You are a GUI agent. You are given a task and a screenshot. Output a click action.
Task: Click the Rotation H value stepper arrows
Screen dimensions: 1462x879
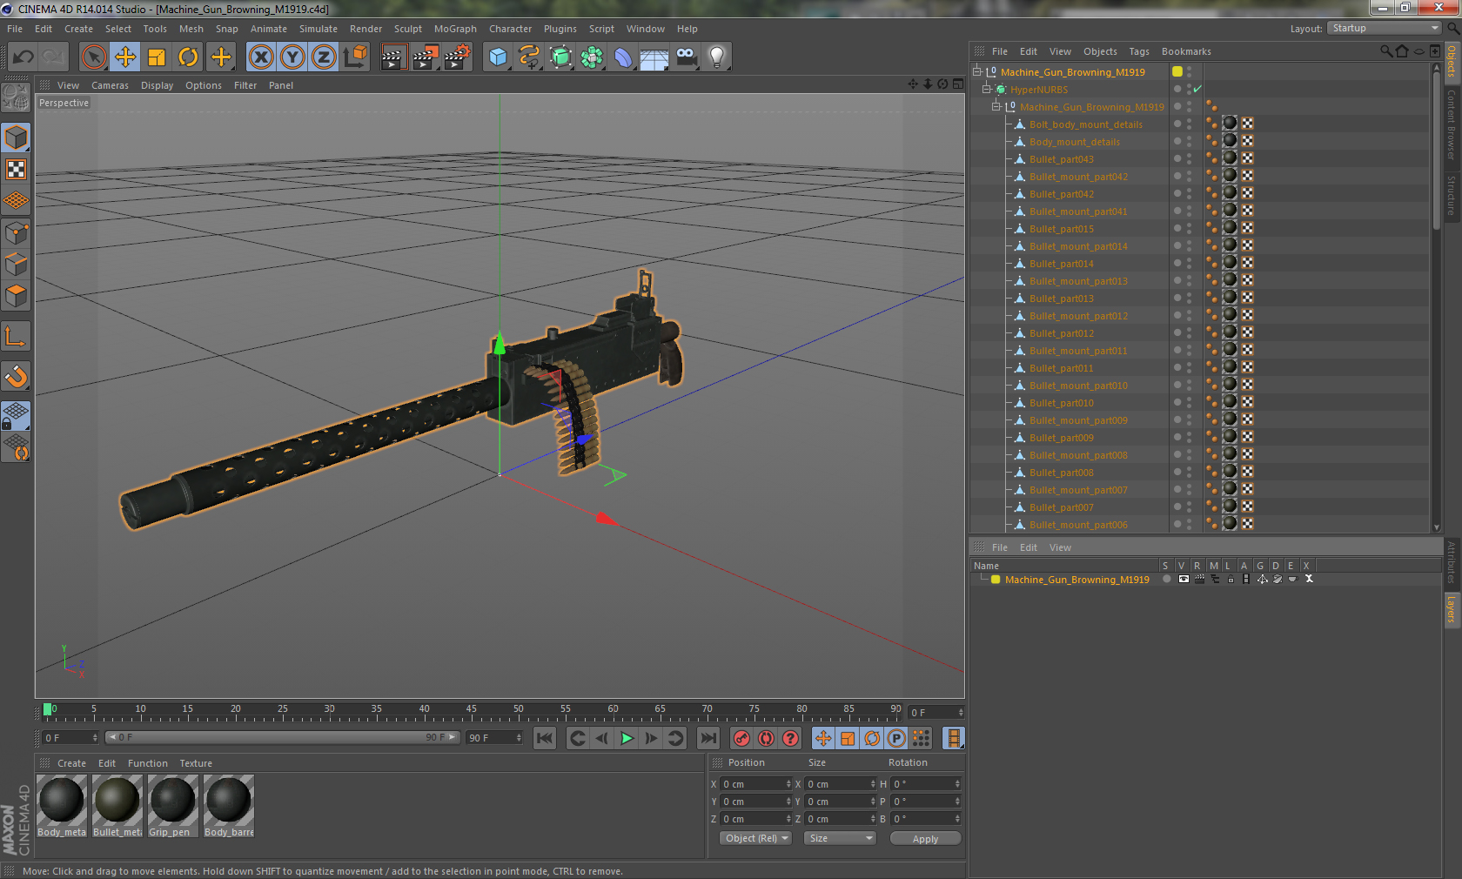click(957, 784)
